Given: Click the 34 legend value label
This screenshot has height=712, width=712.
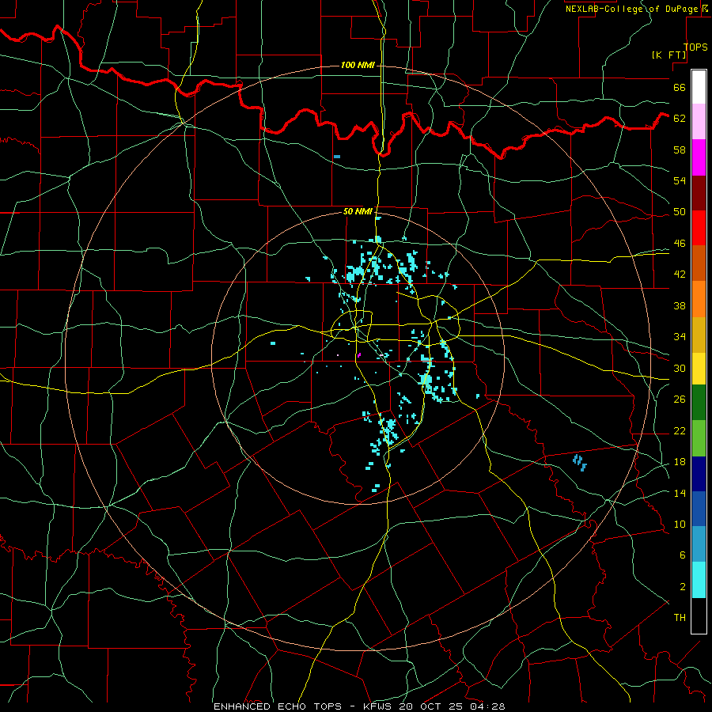Looking at the screenshot, I should coord(680,336).
